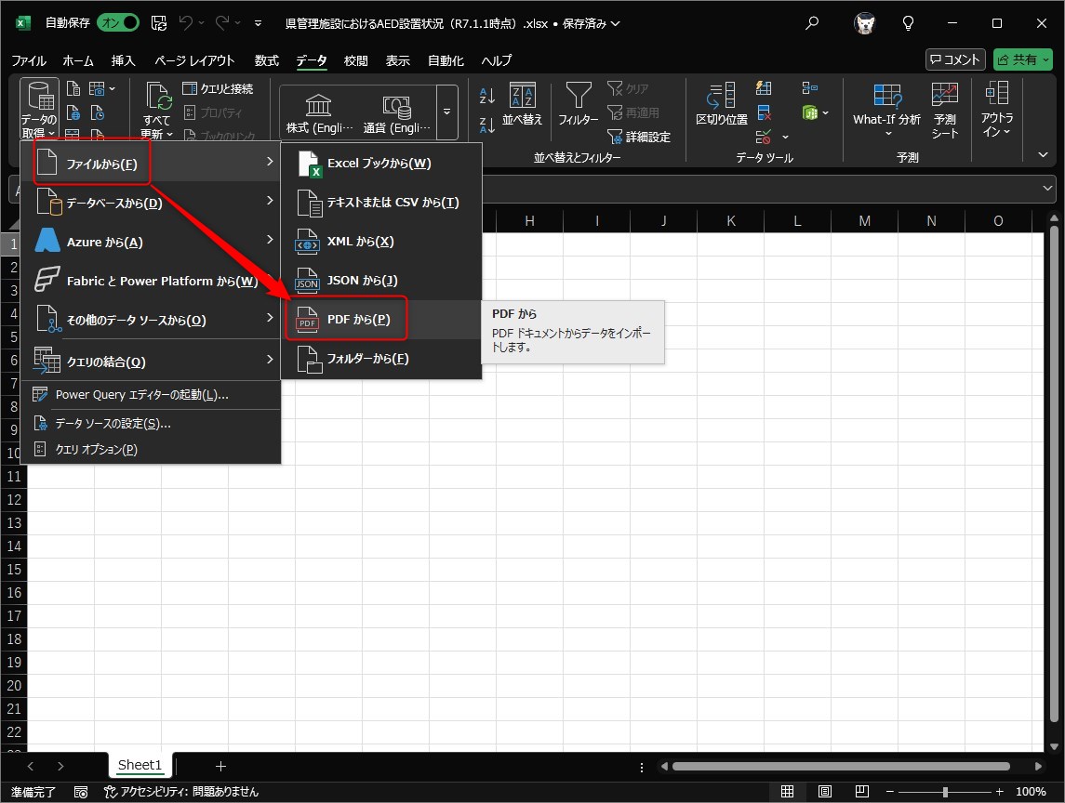
Task: Choose From PDF in the submenu
Action: tap(359, 320)
